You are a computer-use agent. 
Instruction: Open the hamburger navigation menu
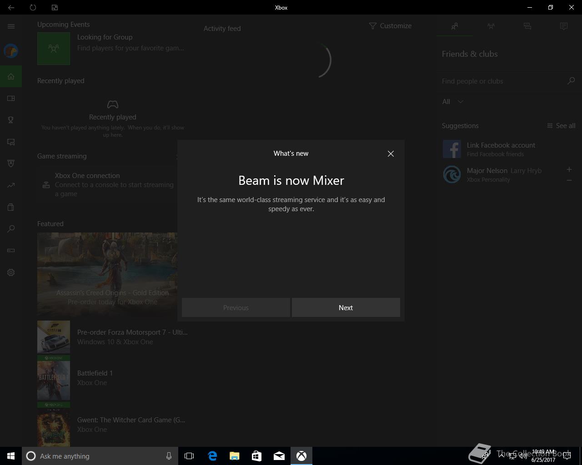11,26
